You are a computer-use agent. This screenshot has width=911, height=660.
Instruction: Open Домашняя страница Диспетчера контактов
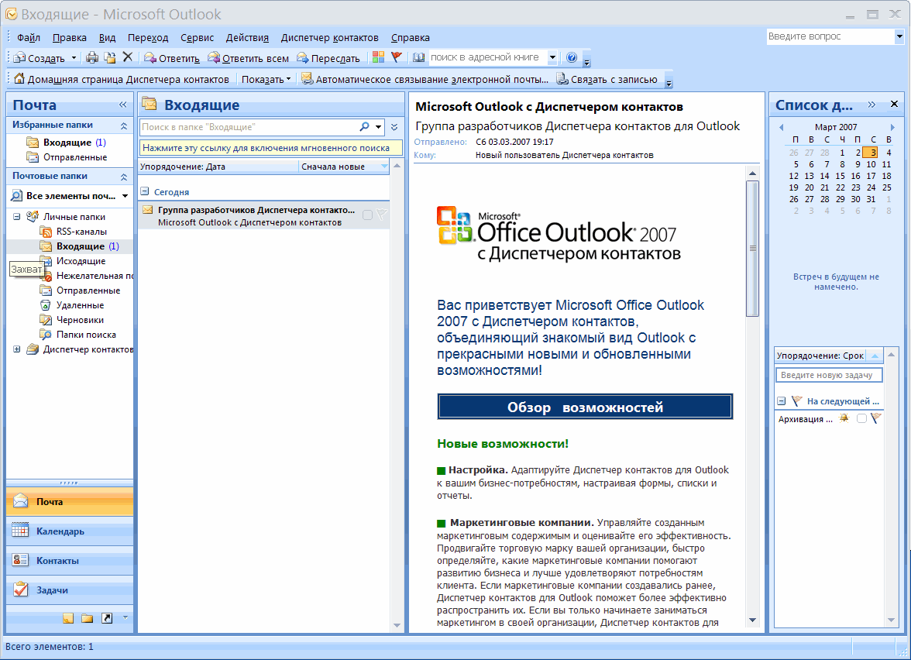[x=122, y=79]
